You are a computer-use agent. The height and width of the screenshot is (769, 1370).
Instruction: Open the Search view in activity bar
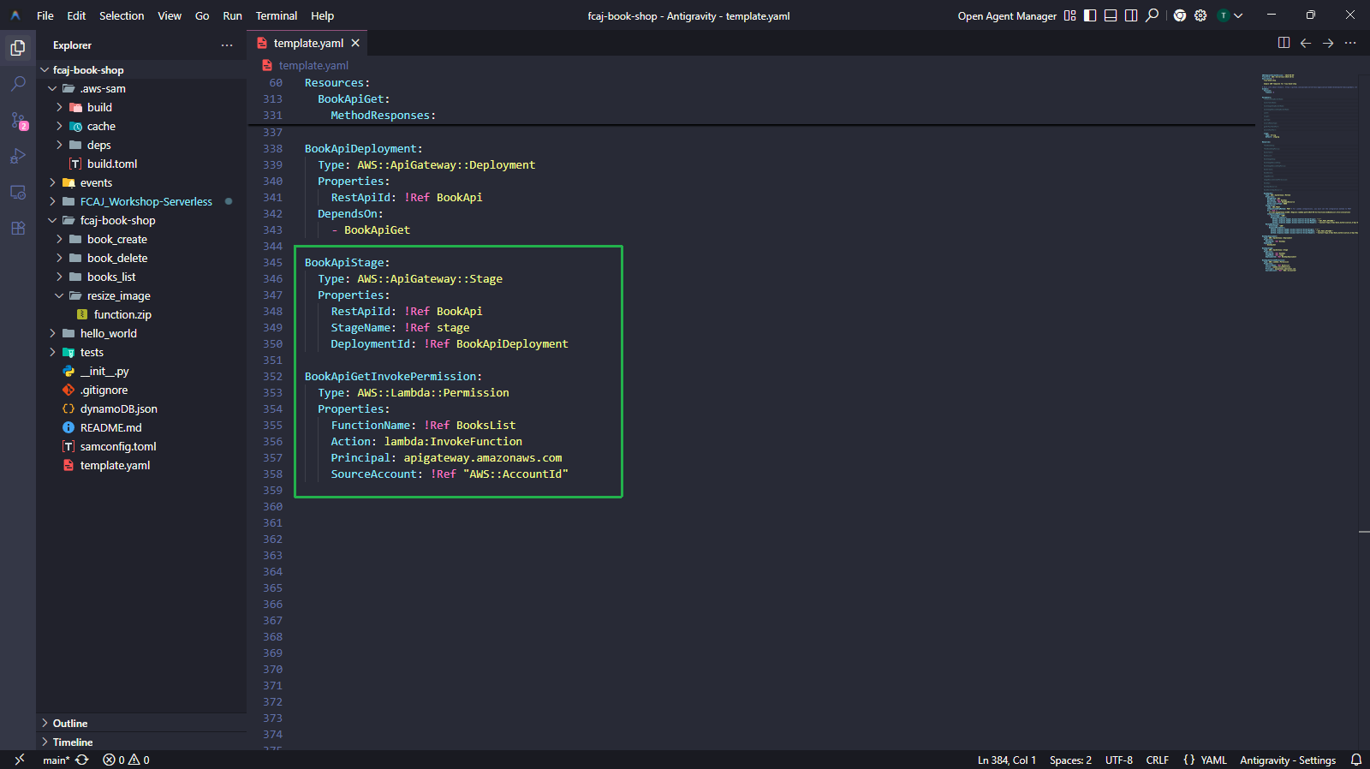(18, 84)
